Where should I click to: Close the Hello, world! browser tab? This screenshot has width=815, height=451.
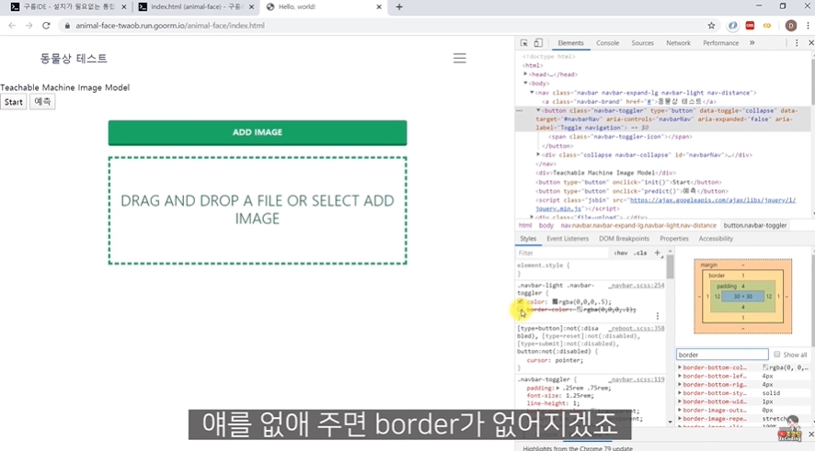coord(379,6)
